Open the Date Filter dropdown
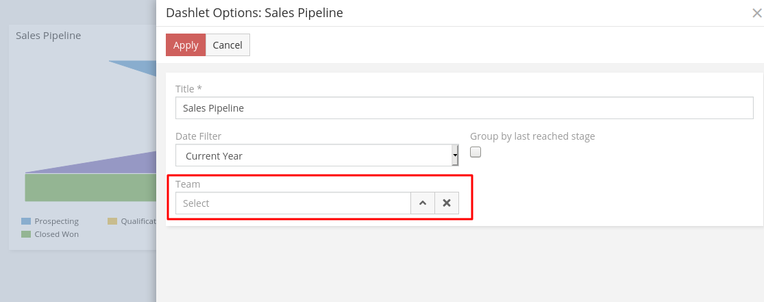Screen dimensions: 764x302 click(317, 155)
